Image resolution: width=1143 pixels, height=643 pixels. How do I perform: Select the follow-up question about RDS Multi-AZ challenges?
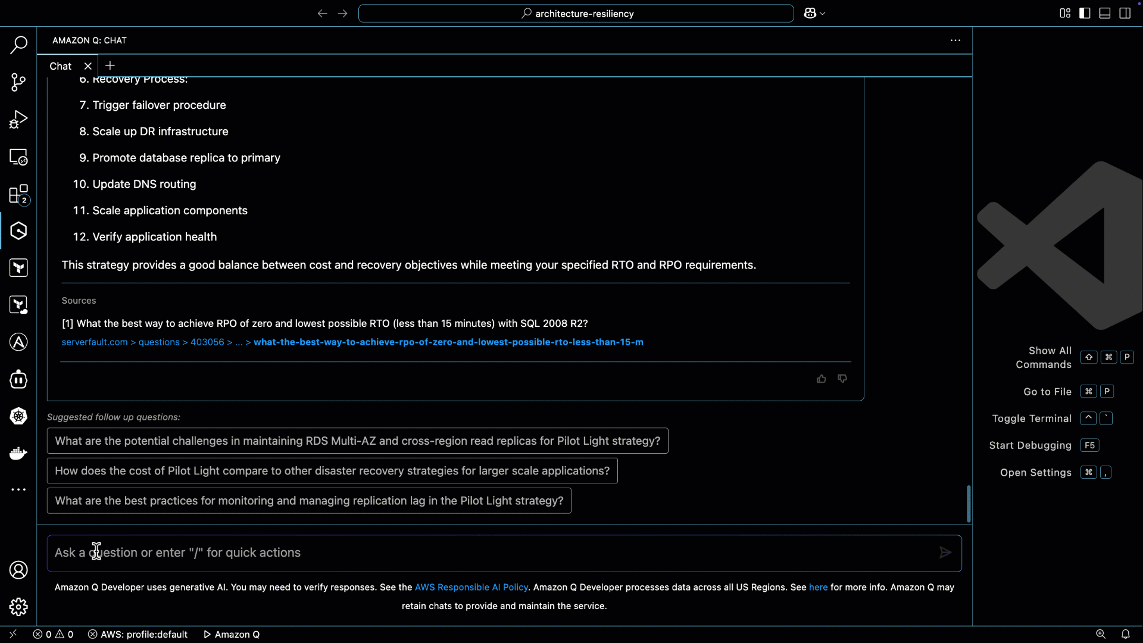point(357,441)
